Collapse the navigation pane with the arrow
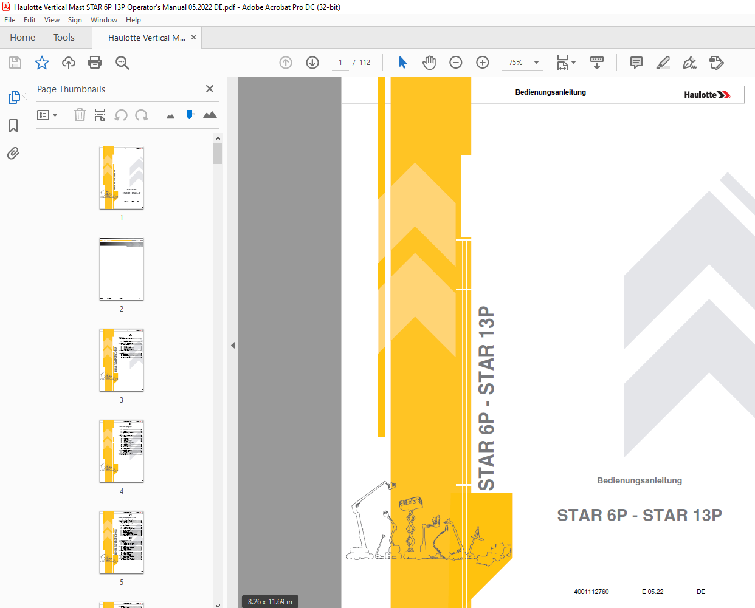755x608 pixels. (233, 345)
